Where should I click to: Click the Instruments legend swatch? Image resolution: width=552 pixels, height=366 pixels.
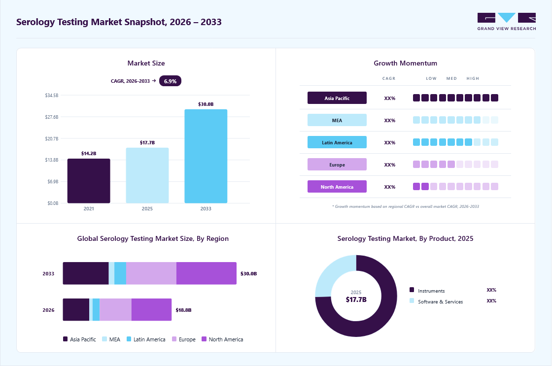point(412,290)
